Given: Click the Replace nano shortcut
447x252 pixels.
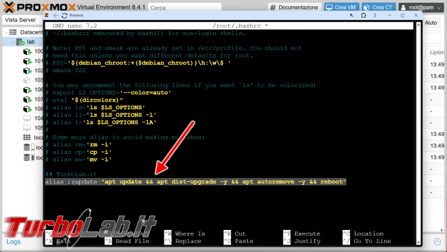Looking at the screenshot, I should [x=183, y=241].
